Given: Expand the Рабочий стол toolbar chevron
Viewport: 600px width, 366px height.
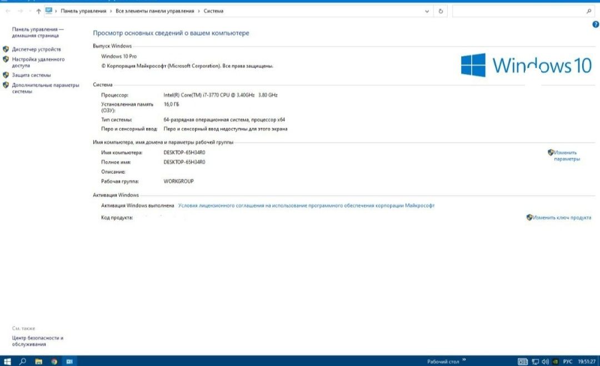Looking at the screenshot, I should click(x=464, y=359).
